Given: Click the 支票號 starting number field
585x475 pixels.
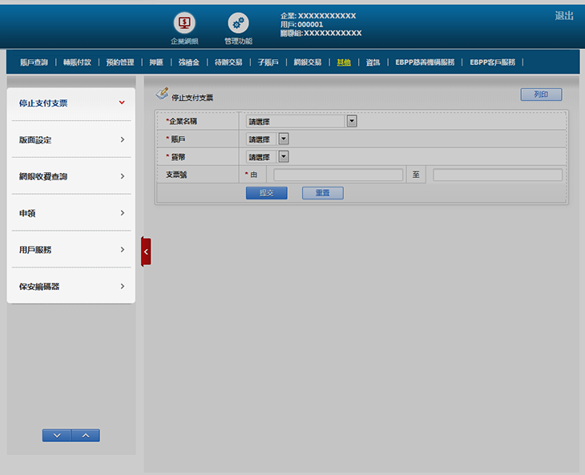Looking at the screenshot, I should [338, 175].
